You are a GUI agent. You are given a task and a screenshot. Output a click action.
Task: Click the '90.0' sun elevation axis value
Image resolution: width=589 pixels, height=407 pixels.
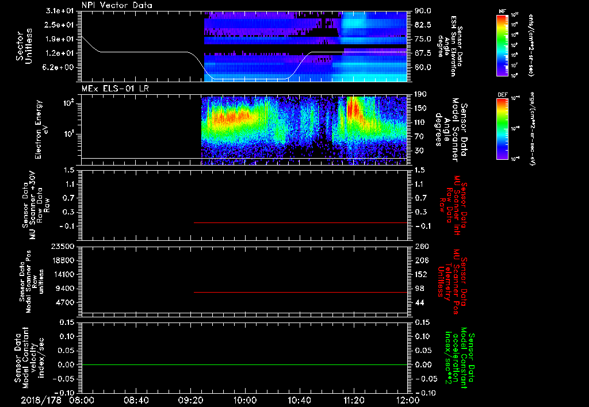423,11
